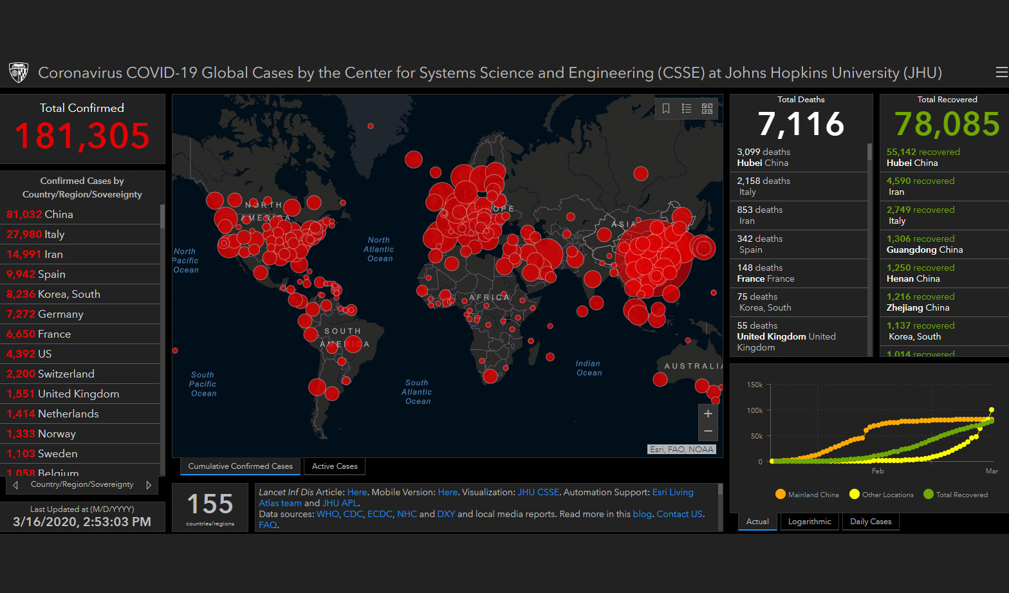Select the Daily Cases chart tab
The height and width of the screenshot is (593, 1009).
point(871,522)
